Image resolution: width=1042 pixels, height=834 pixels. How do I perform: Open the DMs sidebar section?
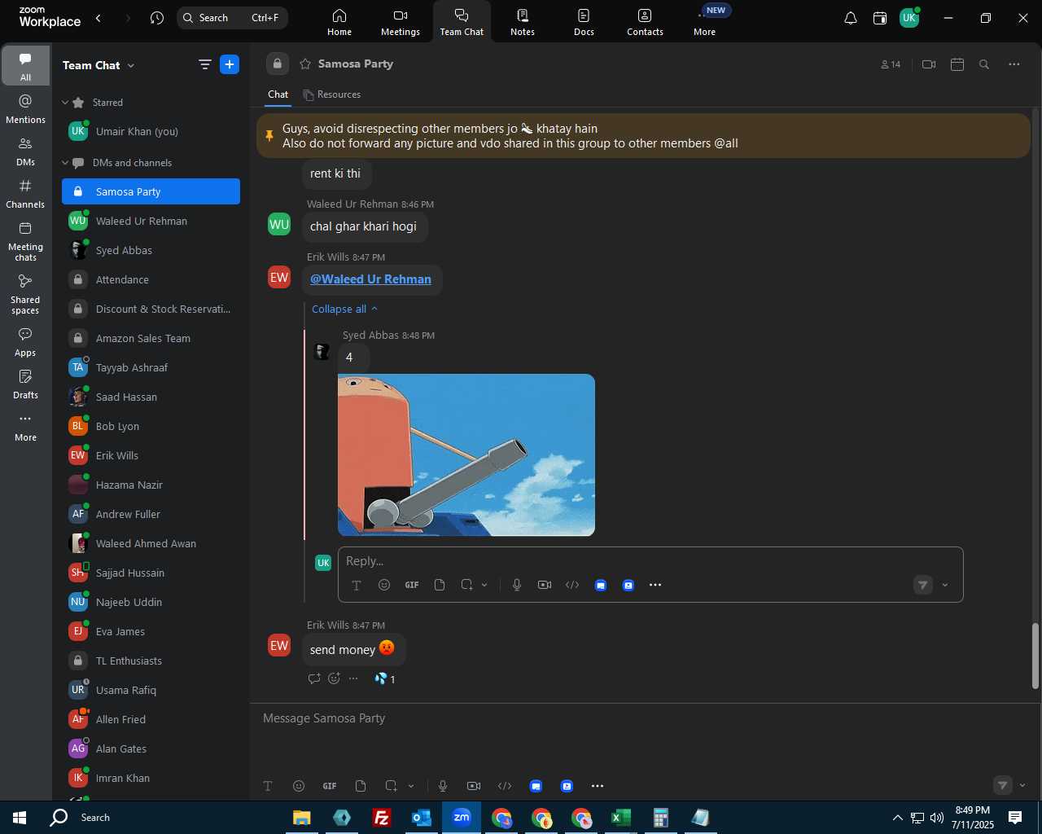(x=25, y=151)
